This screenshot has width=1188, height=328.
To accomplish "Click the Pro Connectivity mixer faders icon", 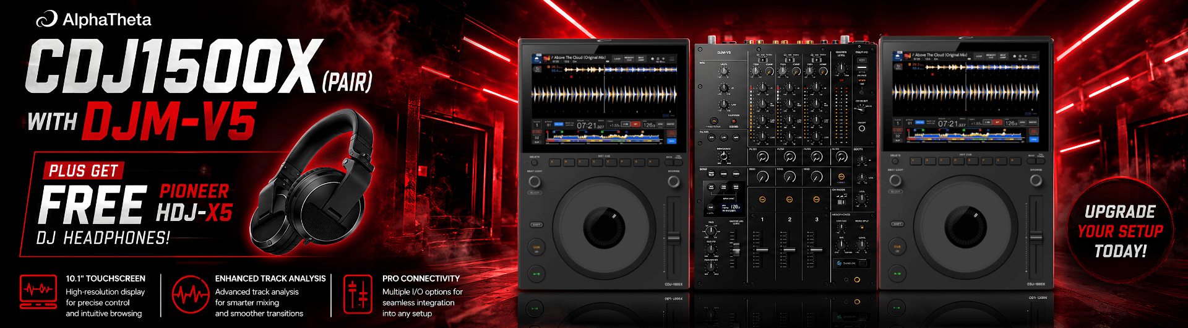I will [358, 295].
